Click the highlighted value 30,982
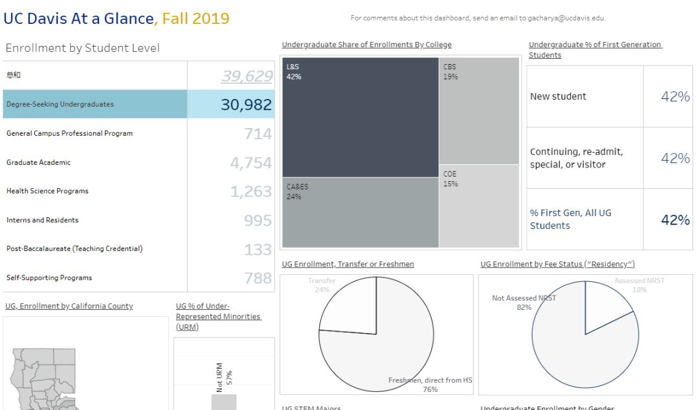The width and height of the screenshot is (699, 410). click(x=246, y=105)
